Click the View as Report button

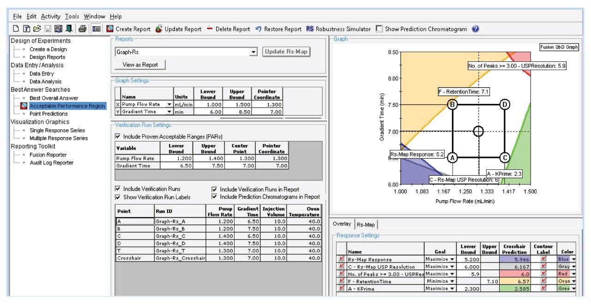[x=140, y=65]
